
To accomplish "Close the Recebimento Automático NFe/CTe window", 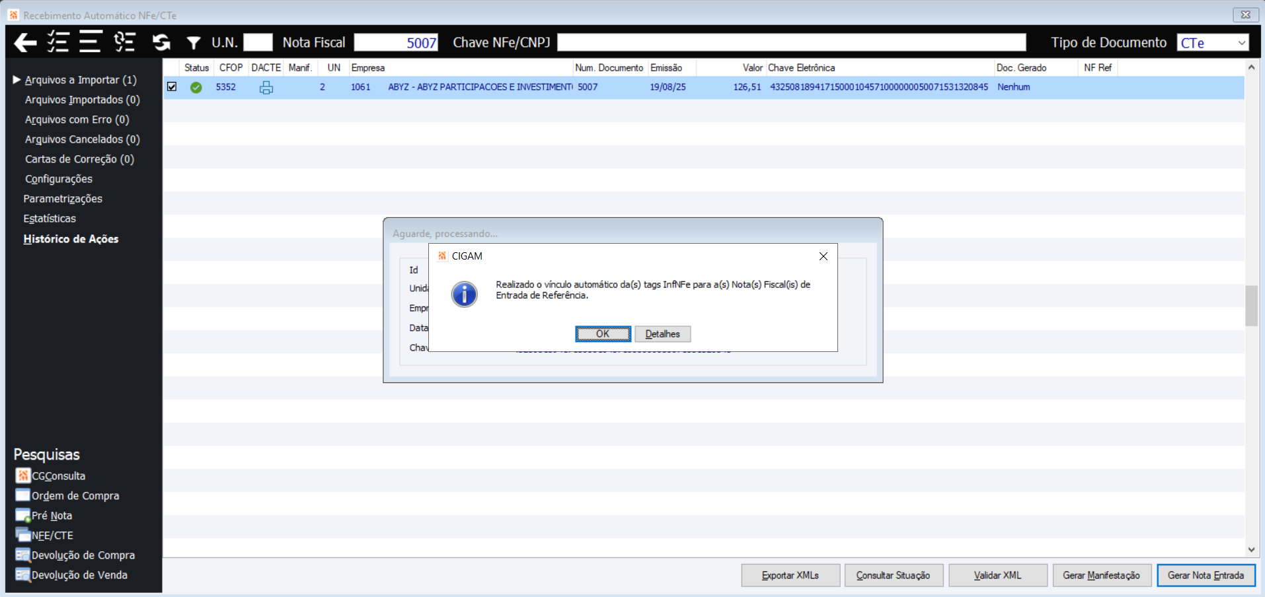I will [x=1245, y=15].
